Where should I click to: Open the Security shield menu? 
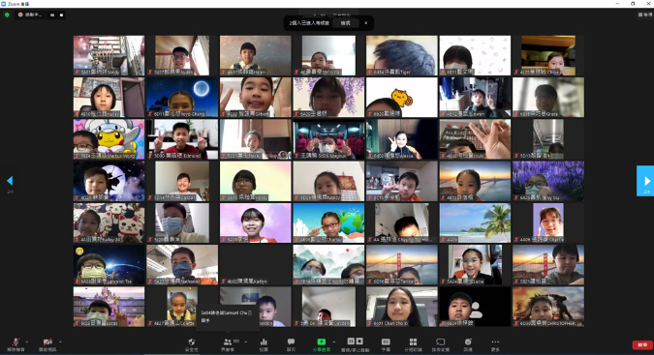click(x=192, y=344)
